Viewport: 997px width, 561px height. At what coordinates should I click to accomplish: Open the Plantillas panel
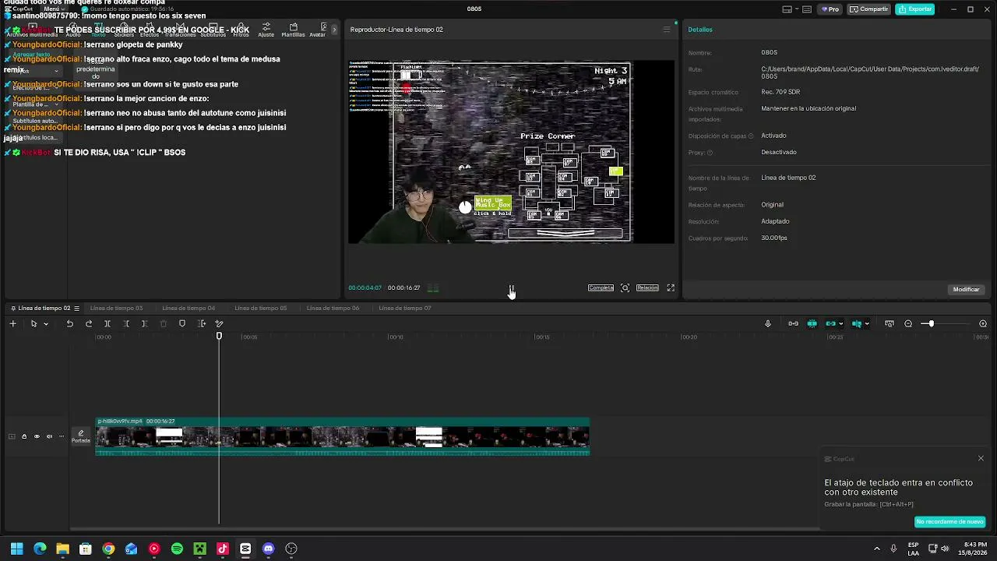[293, 30]
